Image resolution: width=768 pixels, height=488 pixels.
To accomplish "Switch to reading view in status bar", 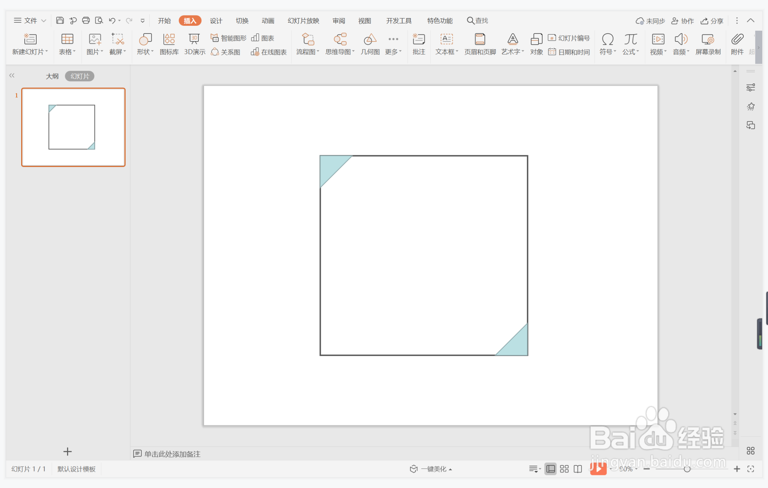I will click(x=578, y=469).
